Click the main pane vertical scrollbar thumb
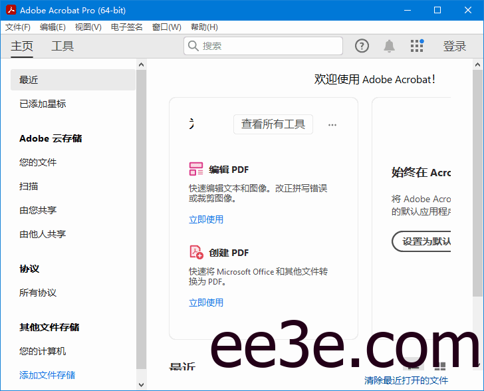This screenshot has width=484, height=391. [477, 183]
